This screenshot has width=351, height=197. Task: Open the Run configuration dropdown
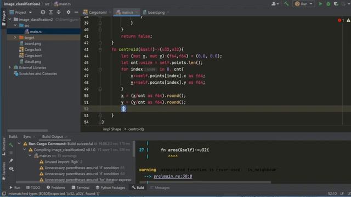304,4
